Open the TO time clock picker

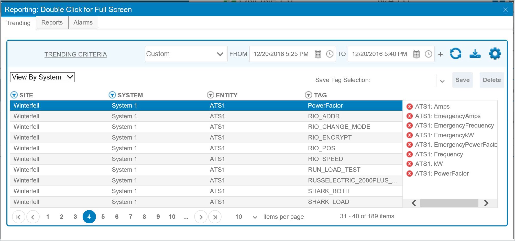tap(429, 54)
